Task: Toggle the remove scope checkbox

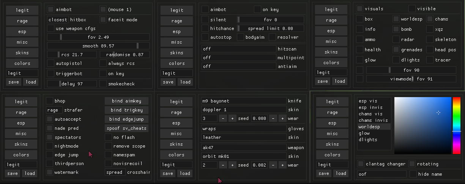Action: (x=109, y=146)
